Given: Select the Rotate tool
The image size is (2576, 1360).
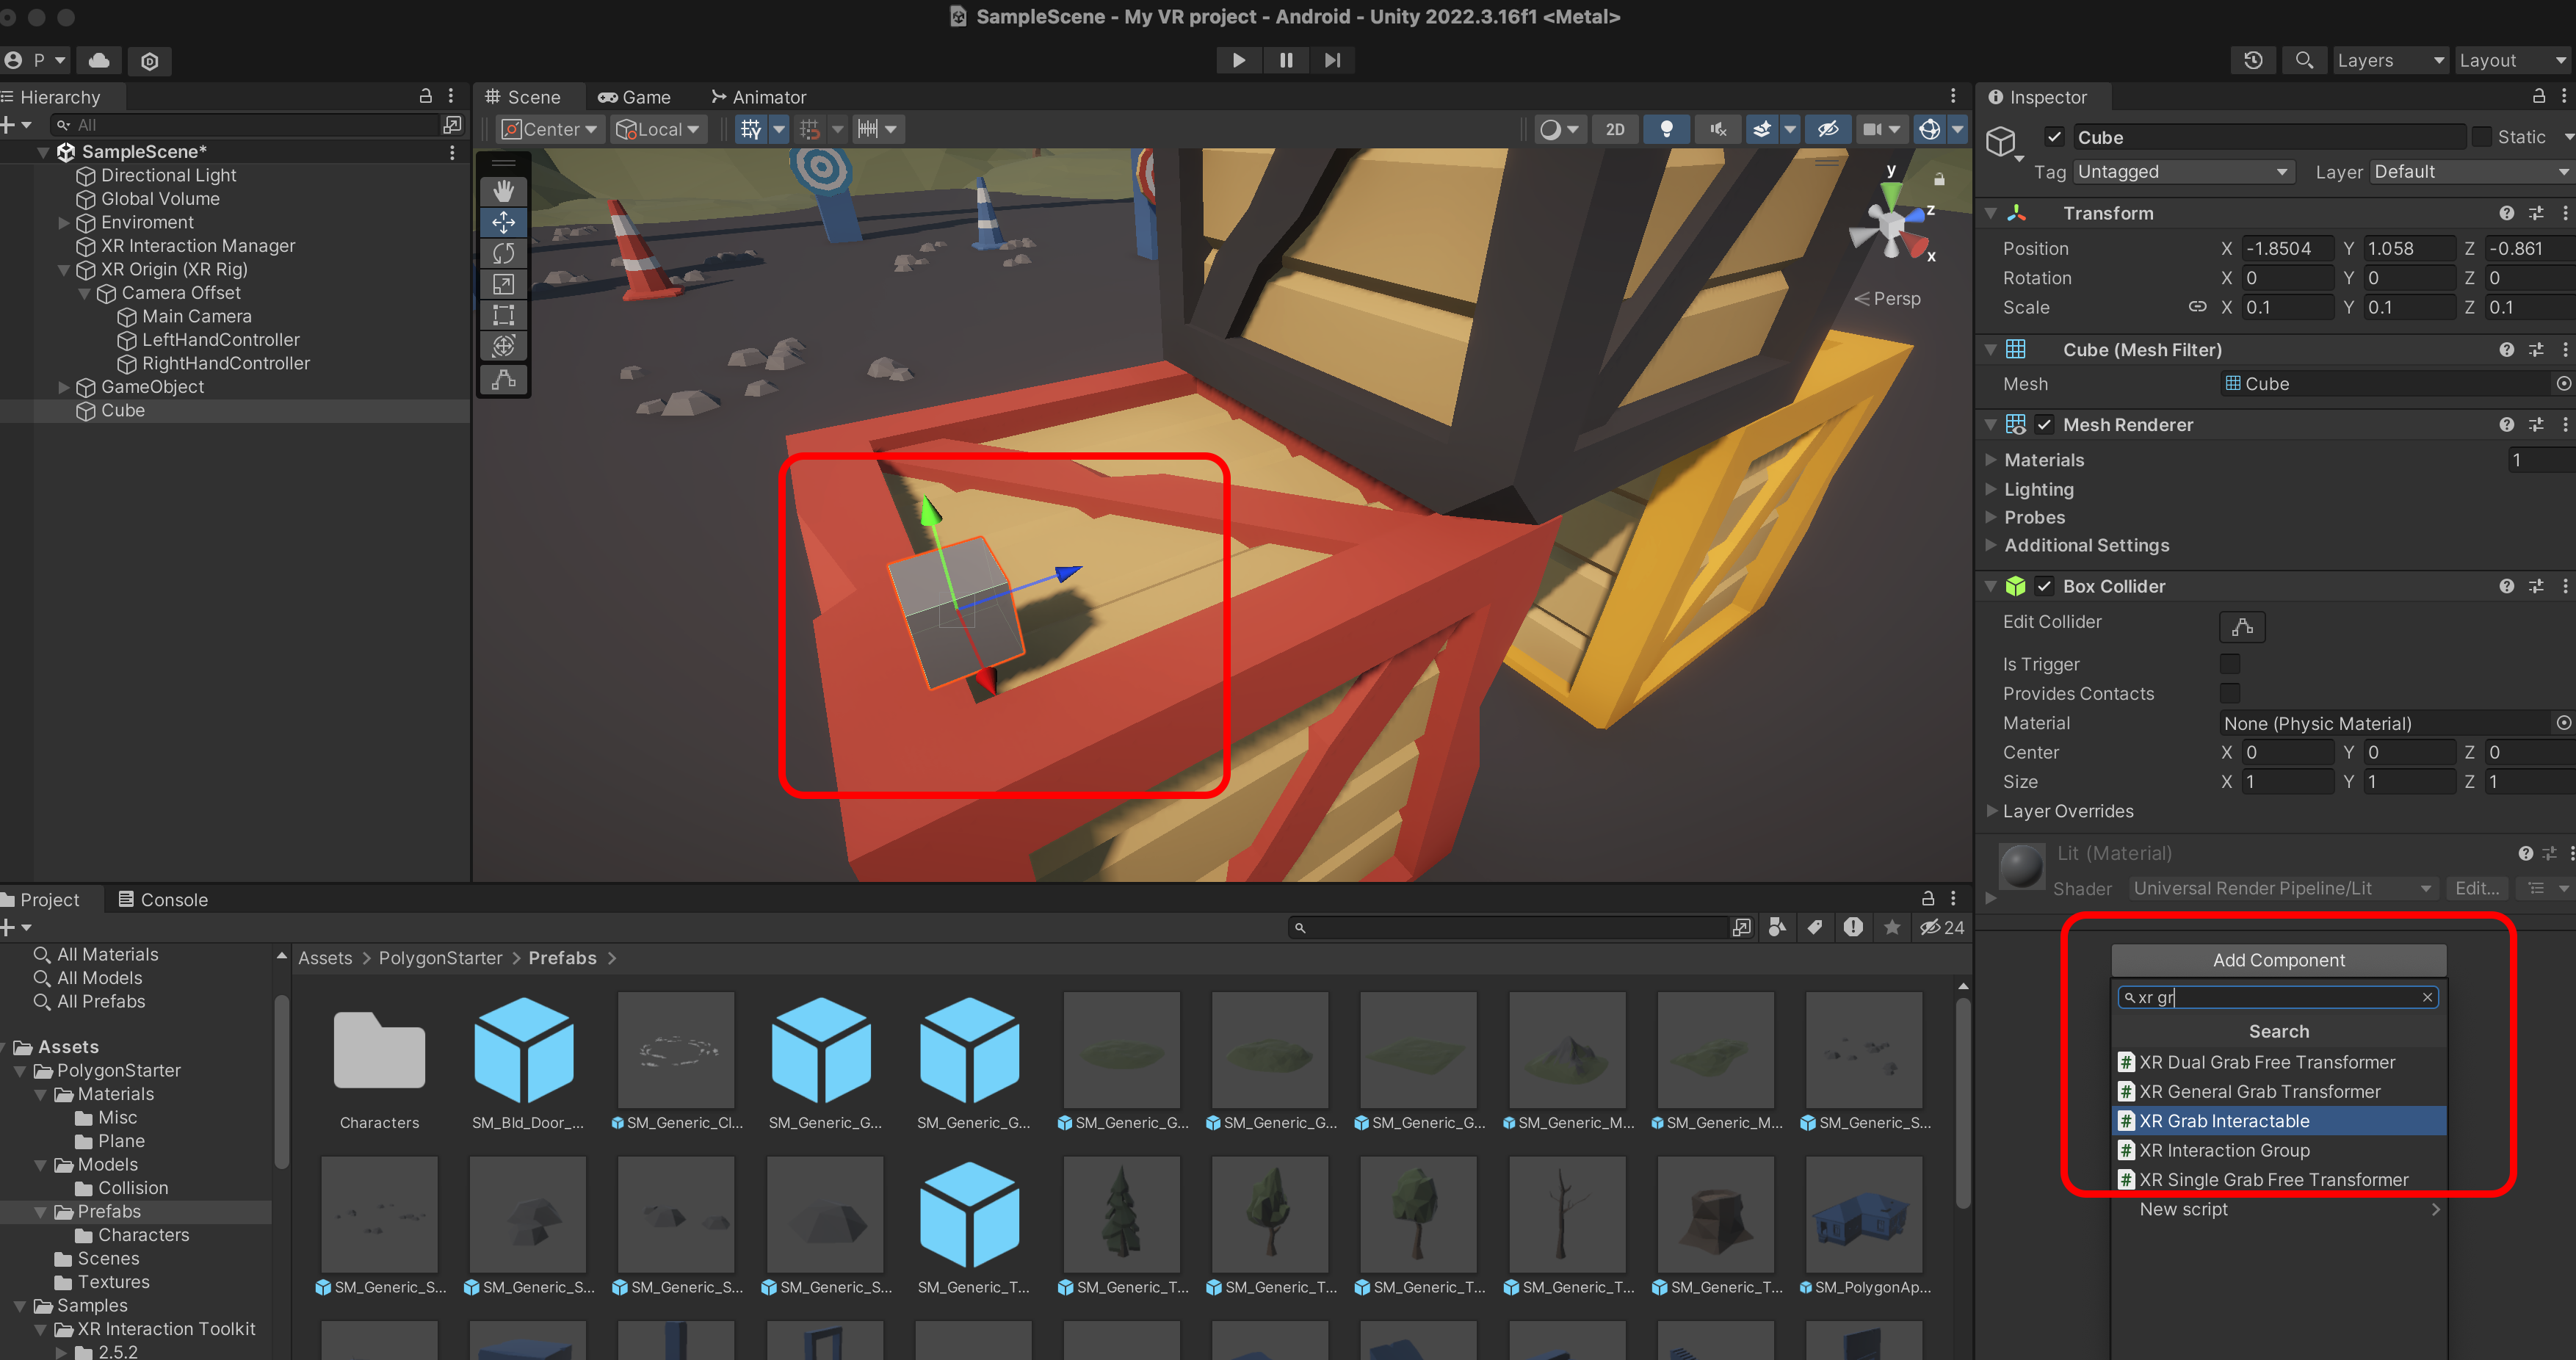Looking at the screenshot, I should [503, 253].
